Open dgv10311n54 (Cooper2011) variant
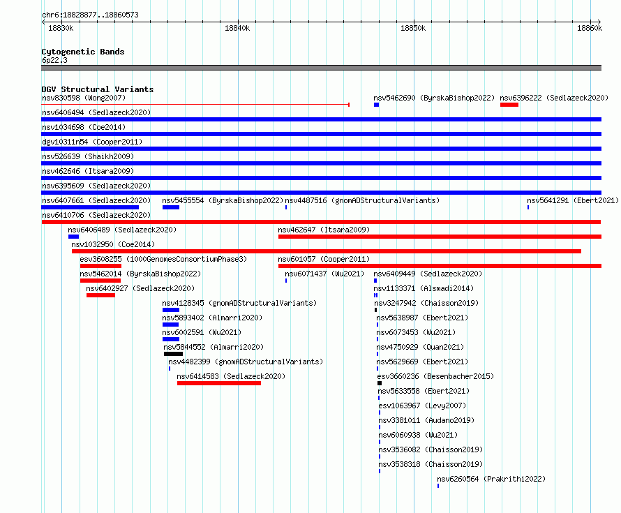Image resolution: width=621 pixels, height=513 pixels. 92,142
